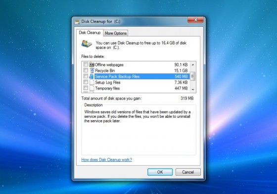Select the Setup Log Files row text
277x194 pixels.
pyautogui.click(x=108, y=82)
